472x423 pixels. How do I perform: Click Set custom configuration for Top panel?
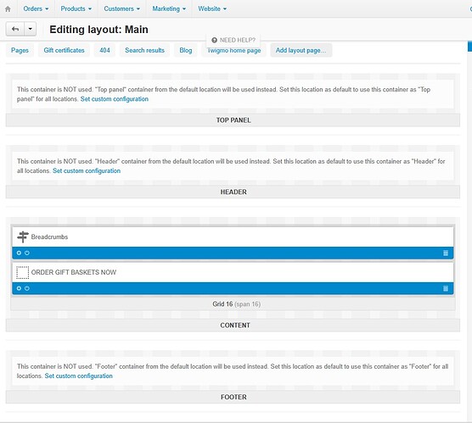[115, 99]
